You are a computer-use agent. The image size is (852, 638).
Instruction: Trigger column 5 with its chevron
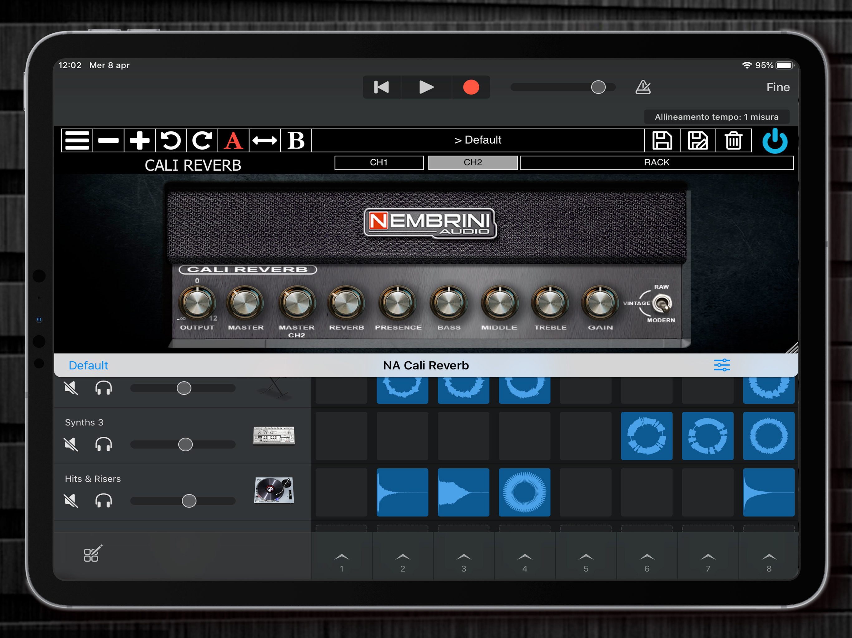[x=586, y=556]
